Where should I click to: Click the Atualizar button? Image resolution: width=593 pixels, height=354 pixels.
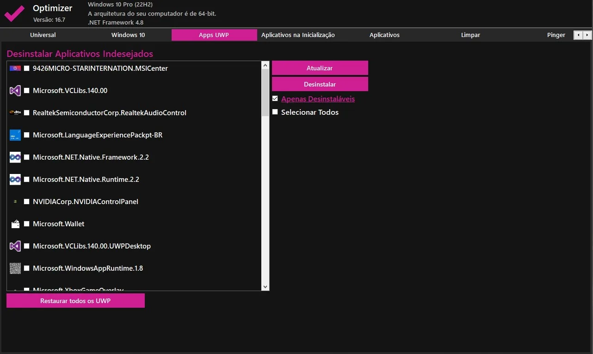pos(320,68)
